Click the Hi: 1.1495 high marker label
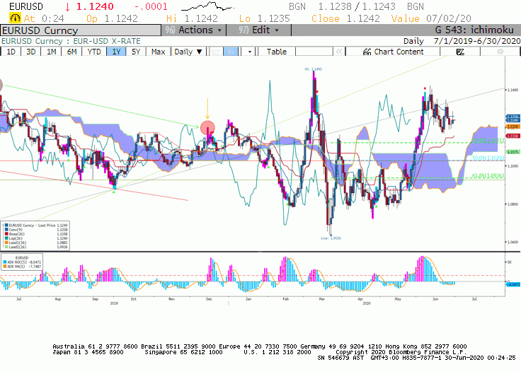521x374 pixels. 314,69
